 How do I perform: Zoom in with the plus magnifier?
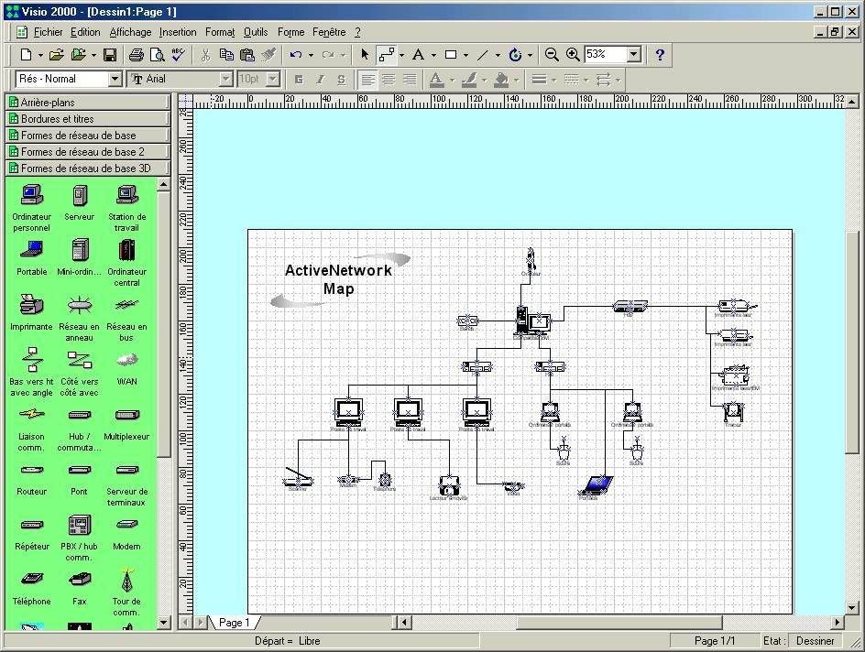pyautogui.click(x=574, y=55)
